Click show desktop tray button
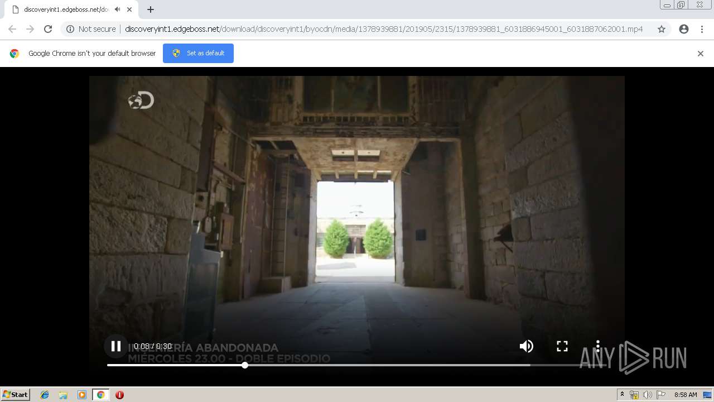Screen dimensions: 714x402 [707, 395]
